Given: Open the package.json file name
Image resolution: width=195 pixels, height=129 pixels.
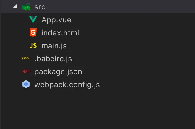Looking at the screenshot, I should [x=58, y=72].
